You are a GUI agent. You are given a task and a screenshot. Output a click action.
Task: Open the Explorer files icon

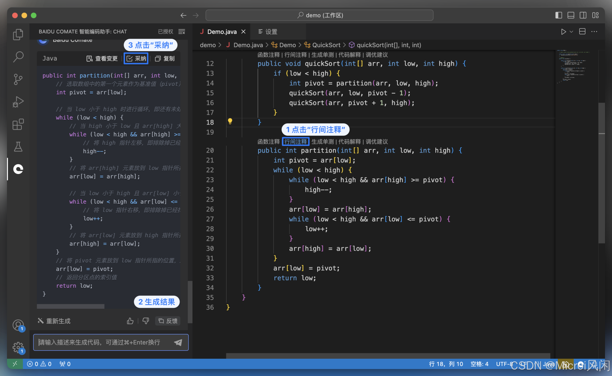click(x=18, y=34)
